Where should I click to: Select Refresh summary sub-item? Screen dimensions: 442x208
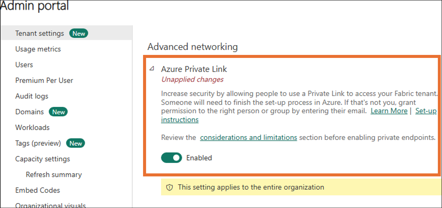tap(54, 175)
